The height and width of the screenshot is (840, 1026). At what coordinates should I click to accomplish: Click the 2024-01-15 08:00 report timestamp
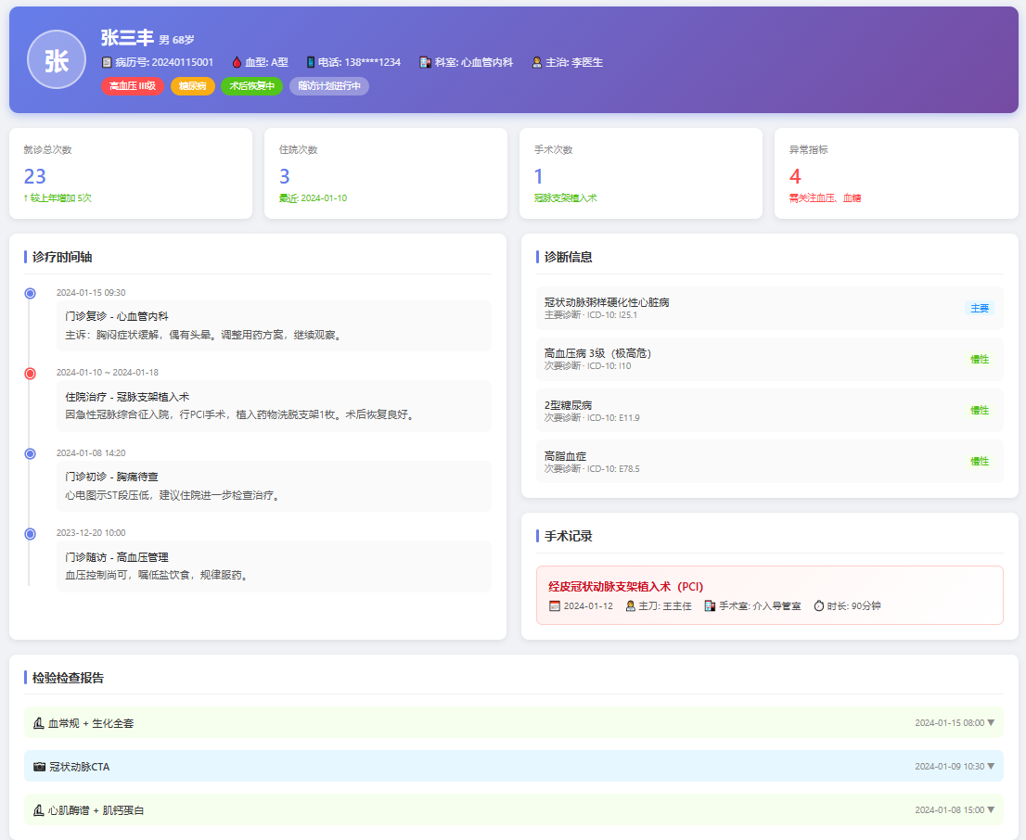click(x=949, y=723)
